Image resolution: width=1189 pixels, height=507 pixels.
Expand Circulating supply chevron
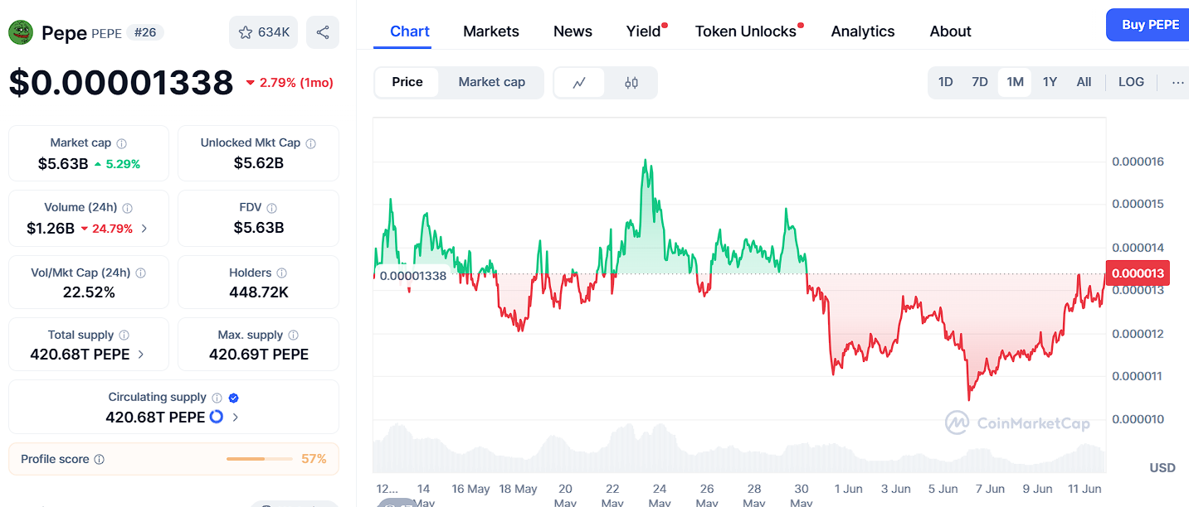(236, 418)
